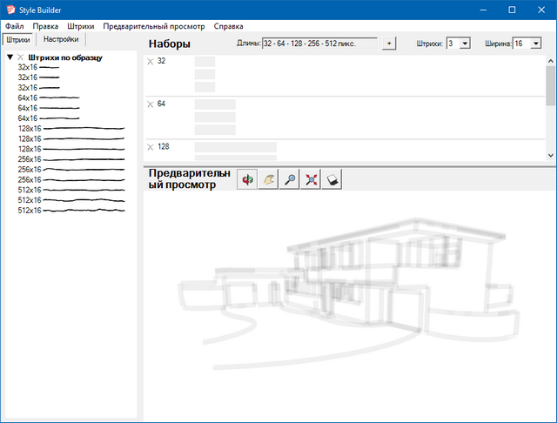Click X next to Штрихи по образцу
Viewport: 557px width, 423px height.
[x=21, y=57]
